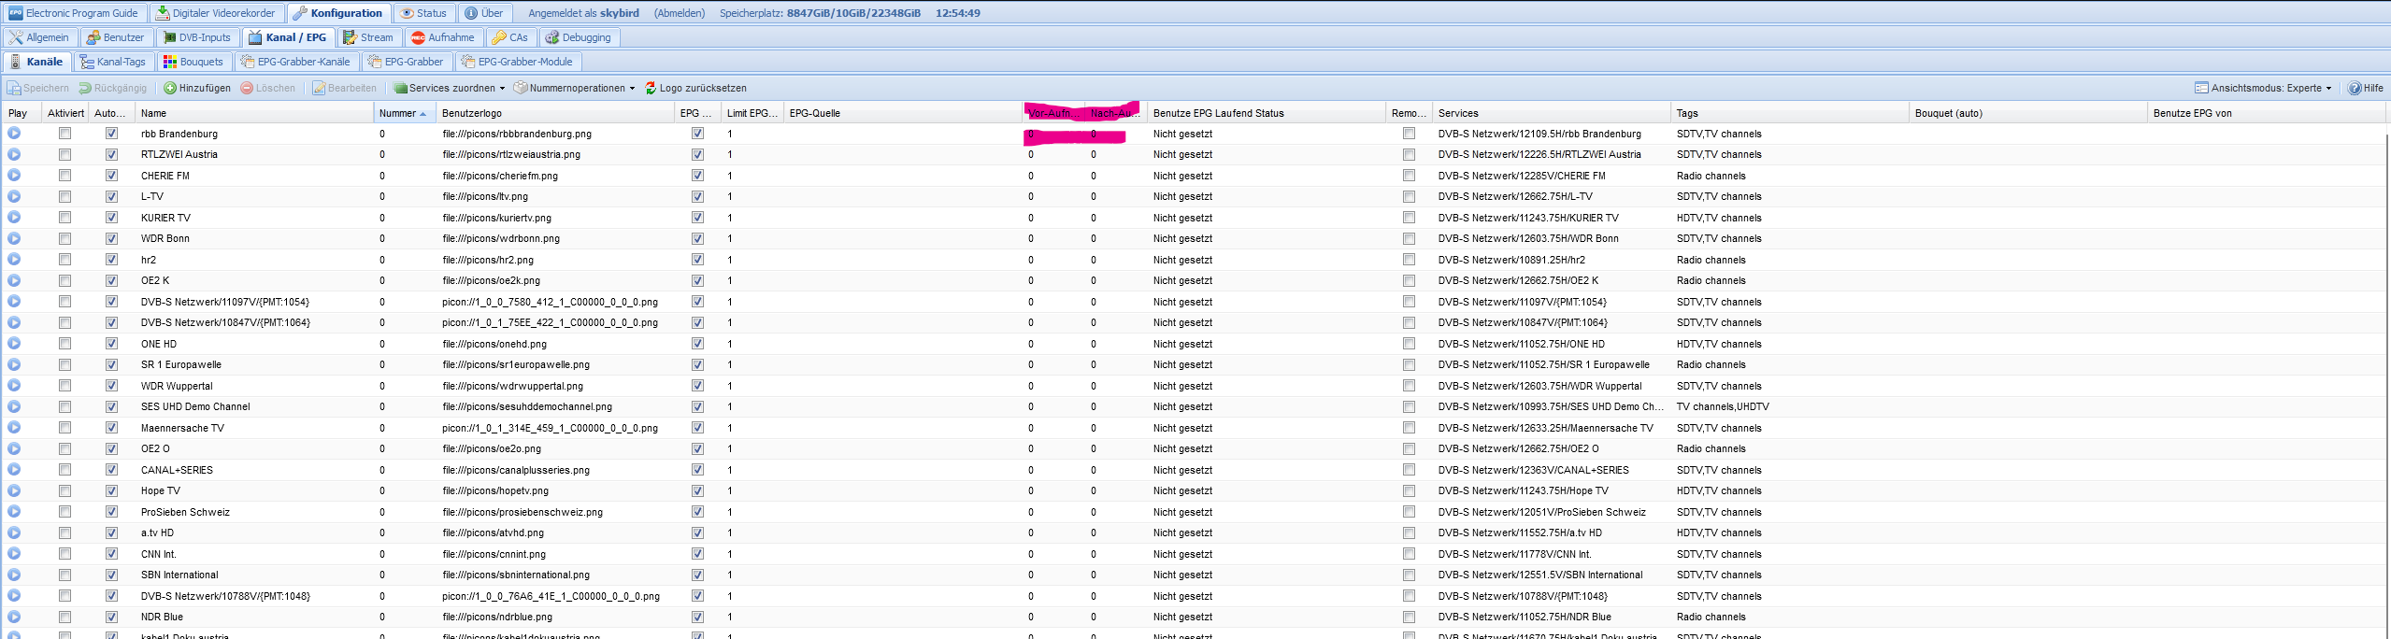
Task: Click the Speichern save icon button
Action: click(x=38, y=88)
